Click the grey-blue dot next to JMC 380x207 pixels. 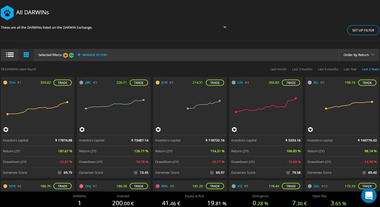pos(81,83)
